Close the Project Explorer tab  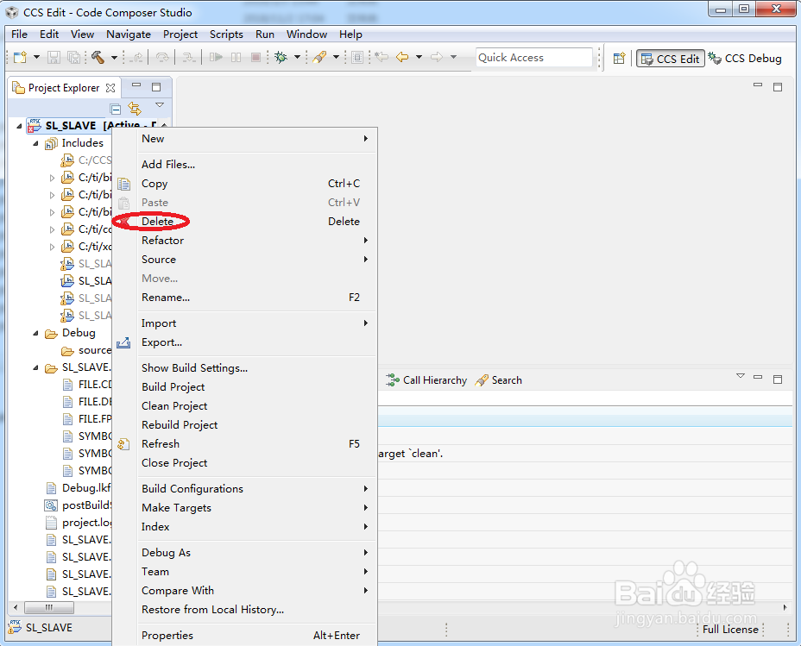point(110,88)
